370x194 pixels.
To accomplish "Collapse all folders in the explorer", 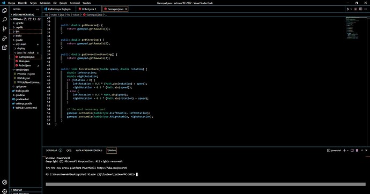I will [39, 19].
